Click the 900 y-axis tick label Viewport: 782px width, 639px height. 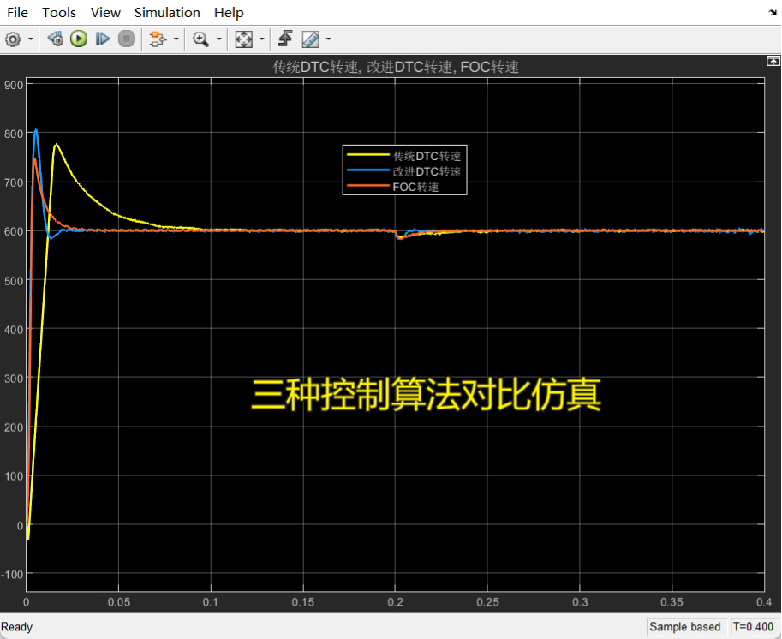point(14,85)
